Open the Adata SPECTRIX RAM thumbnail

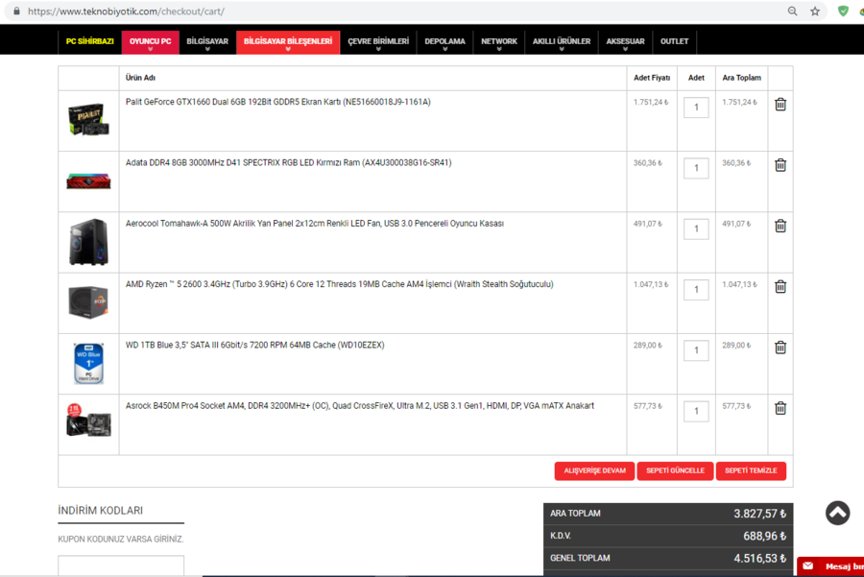[88, 180]
